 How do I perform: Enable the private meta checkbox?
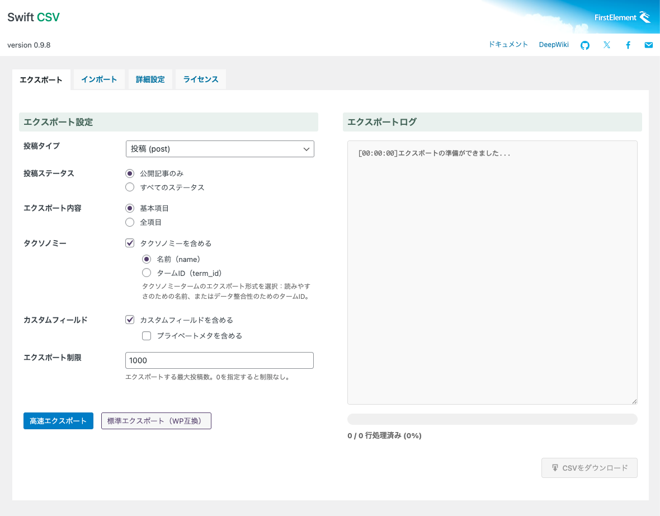click(x=147, y=336)
